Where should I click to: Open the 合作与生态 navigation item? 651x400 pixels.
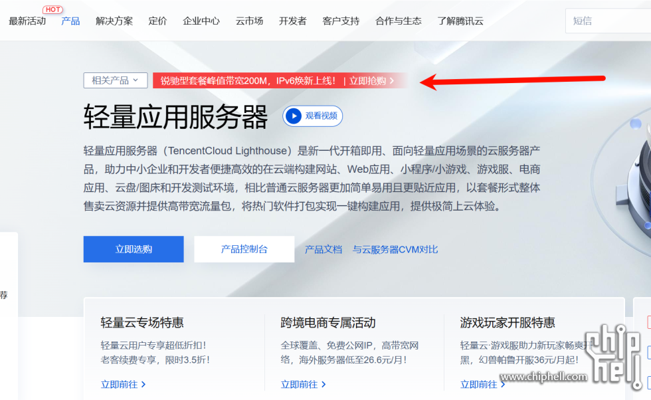[x=399, y=21]
